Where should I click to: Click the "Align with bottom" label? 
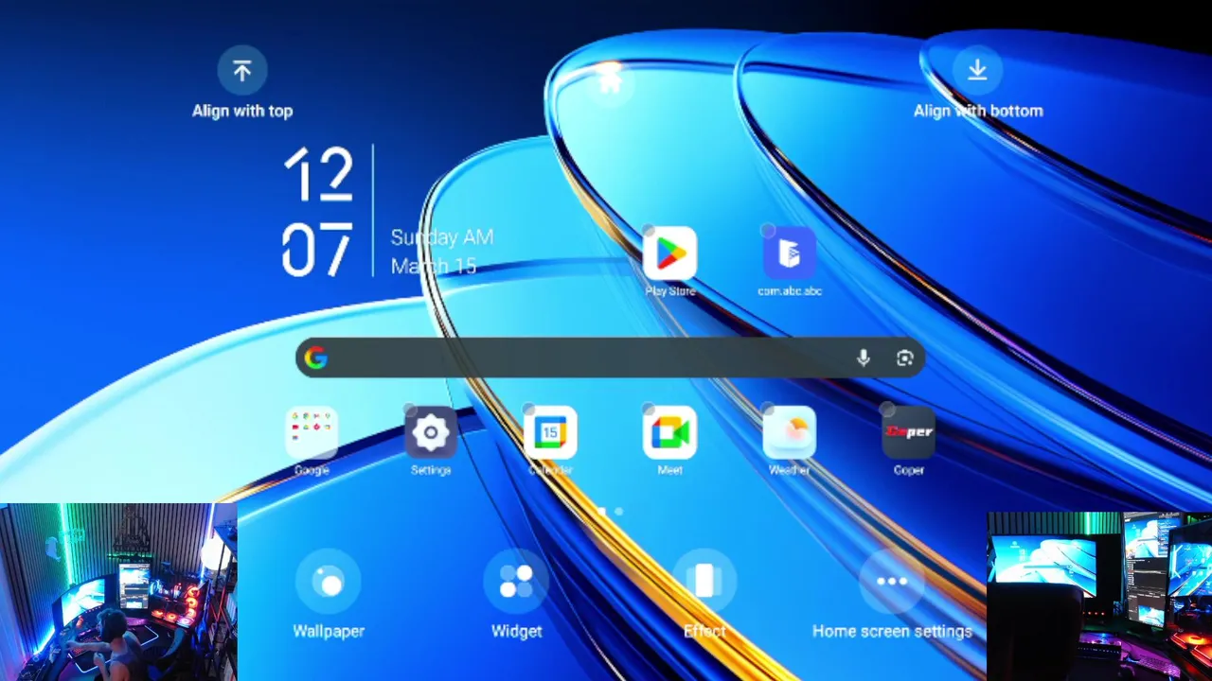(x=978, y=111)
